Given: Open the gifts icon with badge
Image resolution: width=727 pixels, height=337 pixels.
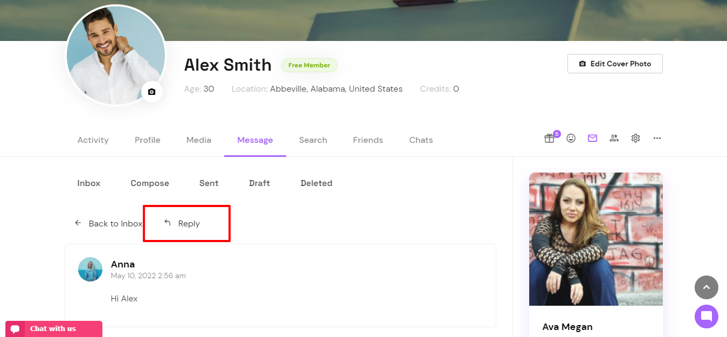Looking at the screenshot, I should coord(549,139).
